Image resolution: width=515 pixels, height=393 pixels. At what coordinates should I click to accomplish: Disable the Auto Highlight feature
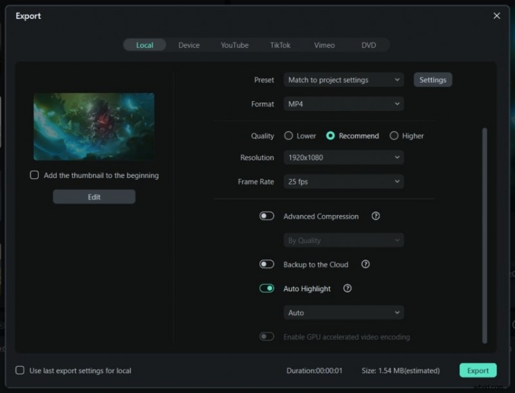pyautogui.click(x=267, y=288)
